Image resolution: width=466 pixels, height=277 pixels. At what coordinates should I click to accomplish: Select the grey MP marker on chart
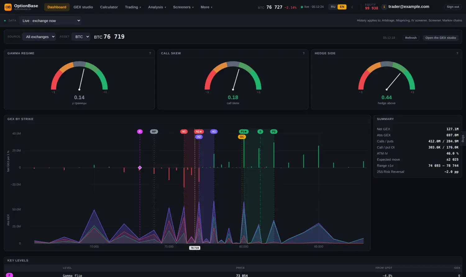coord(154,132)
